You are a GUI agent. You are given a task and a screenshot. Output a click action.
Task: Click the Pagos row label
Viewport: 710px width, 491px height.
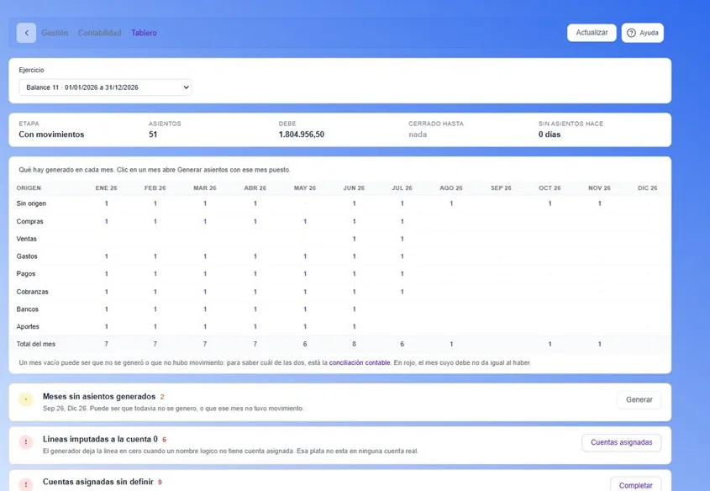[26, 273]
